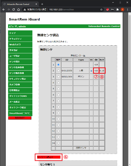The image size is (131, 166).
Task: Open メール設定 in the sidebar
Action: point(20,102)
